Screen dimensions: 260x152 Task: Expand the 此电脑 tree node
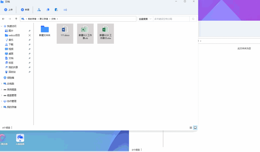coord(2,84)
